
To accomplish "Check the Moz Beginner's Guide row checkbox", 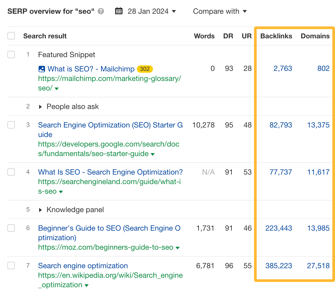I will 11,228.
